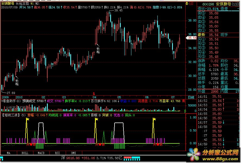Image resolution: width=241 pixels, height=163 pixels.
Task: Click the 日线 period selector
Action: pyautogui.click(x=191, y=97)
